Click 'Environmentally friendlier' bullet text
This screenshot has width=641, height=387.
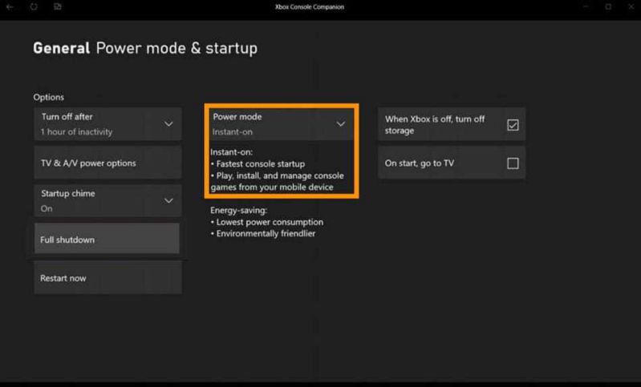[x=266, y=233]
